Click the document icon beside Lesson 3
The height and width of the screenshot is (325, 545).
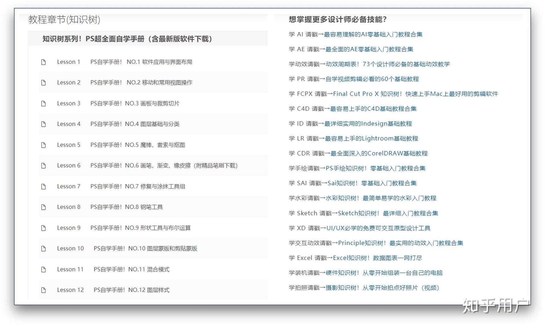(x=43, y=103)
